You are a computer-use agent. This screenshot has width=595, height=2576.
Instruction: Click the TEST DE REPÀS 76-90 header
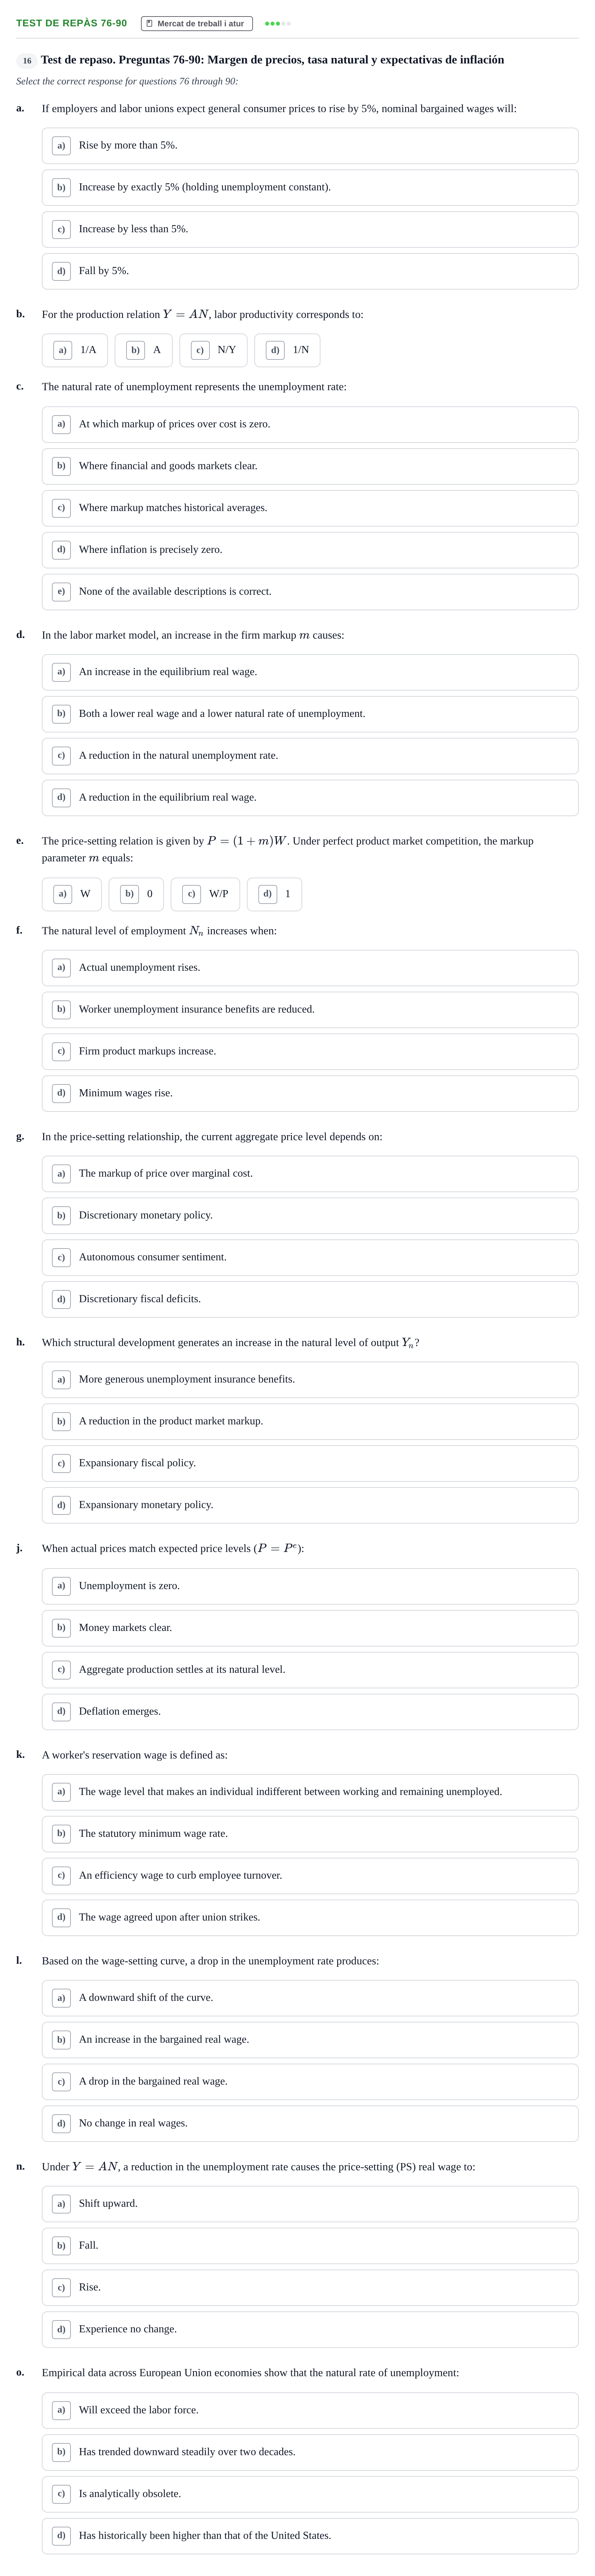tap(71, 23)
